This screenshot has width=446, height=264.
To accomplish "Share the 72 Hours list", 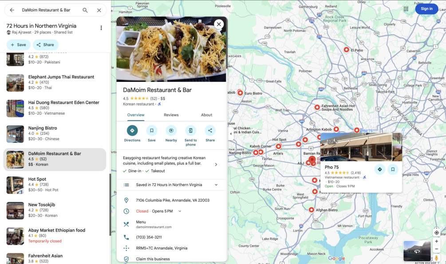I will [x=46, y=45].
